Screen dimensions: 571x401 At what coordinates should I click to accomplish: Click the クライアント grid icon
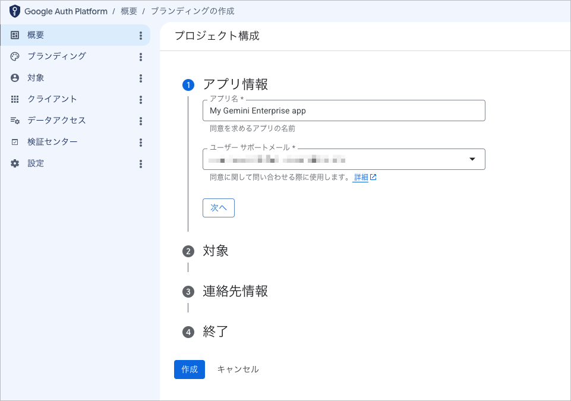tap(15, 99)
